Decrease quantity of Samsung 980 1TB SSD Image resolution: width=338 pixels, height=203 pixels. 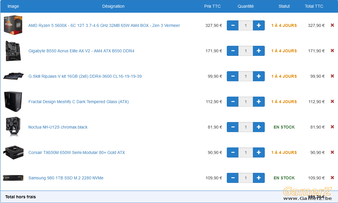click(232, 178)
